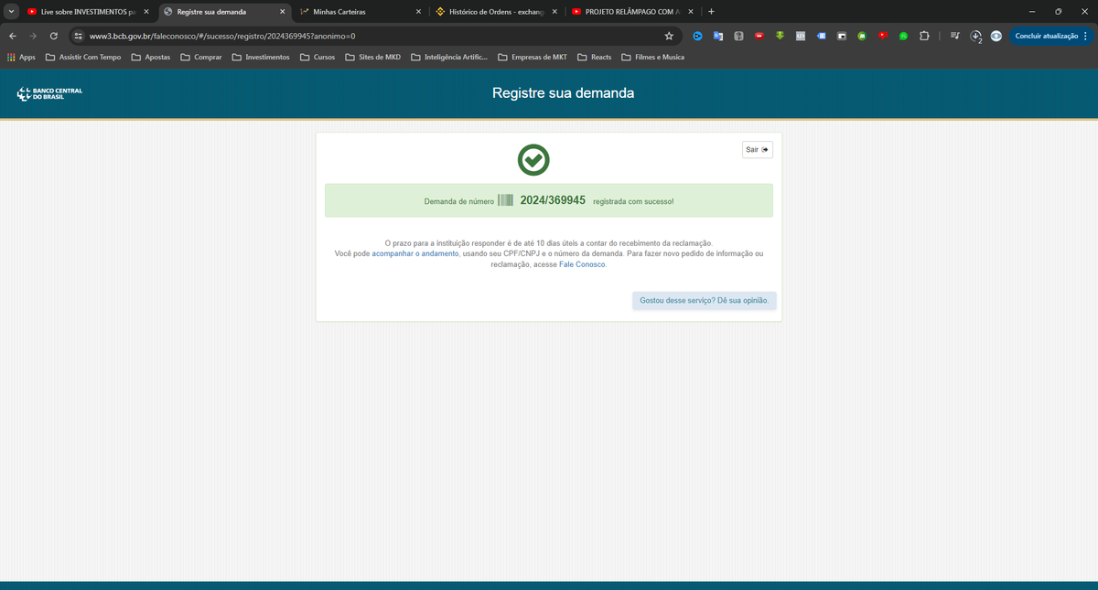Reload the page
1098x590 pixels.
tap(54, 36)
